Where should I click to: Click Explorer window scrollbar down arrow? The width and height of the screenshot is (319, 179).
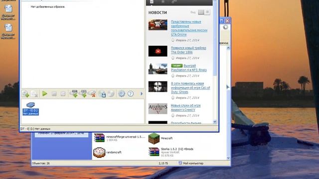click(228, 158)
